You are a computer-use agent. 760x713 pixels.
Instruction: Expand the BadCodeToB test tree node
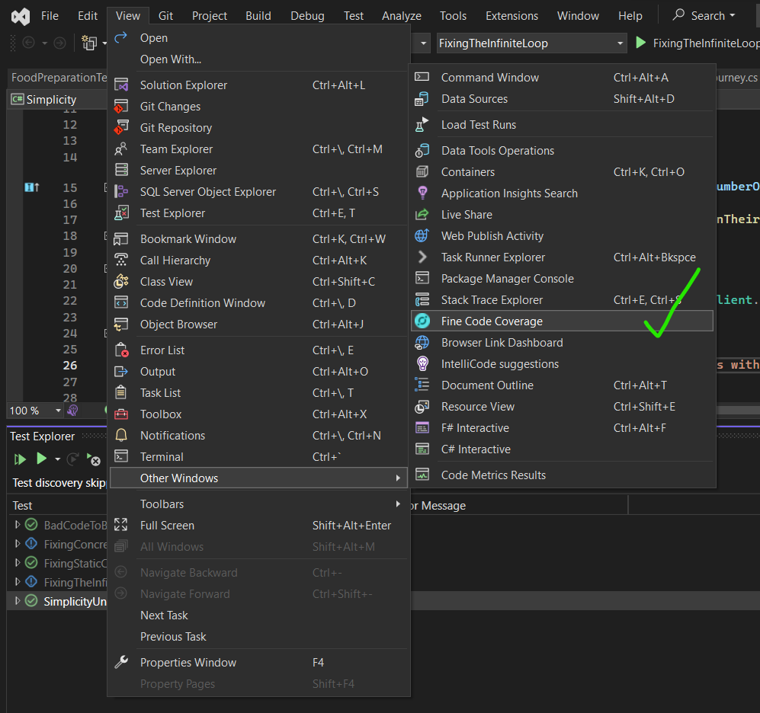tap(18, 525)
